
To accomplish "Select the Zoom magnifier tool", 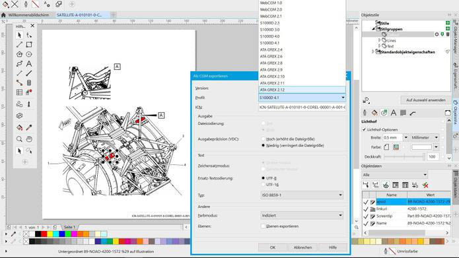I will pyautogui.click(x=19, y=139).
